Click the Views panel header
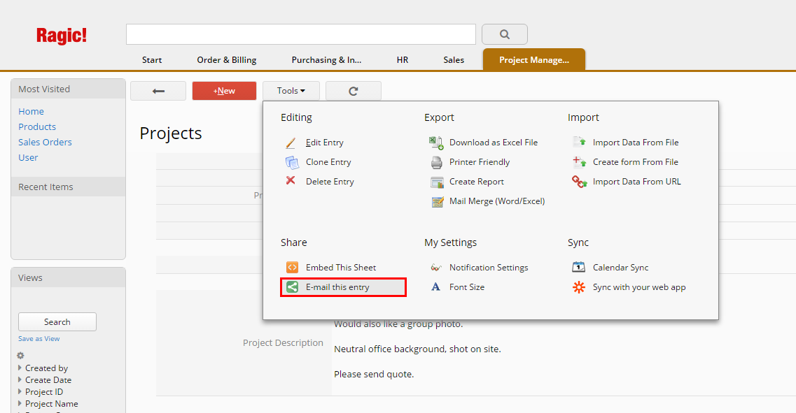Image resolution: width=796 pixels, height=413 pixels. [x=68, y=277]
